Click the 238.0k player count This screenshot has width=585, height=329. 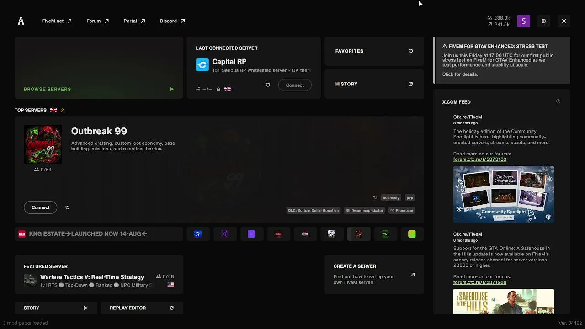499,18
